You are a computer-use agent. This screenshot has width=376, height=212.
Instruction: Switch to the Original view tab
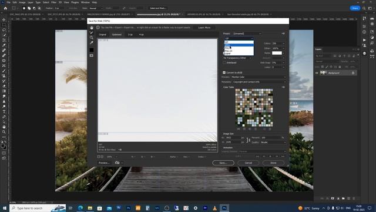point(102,35)
